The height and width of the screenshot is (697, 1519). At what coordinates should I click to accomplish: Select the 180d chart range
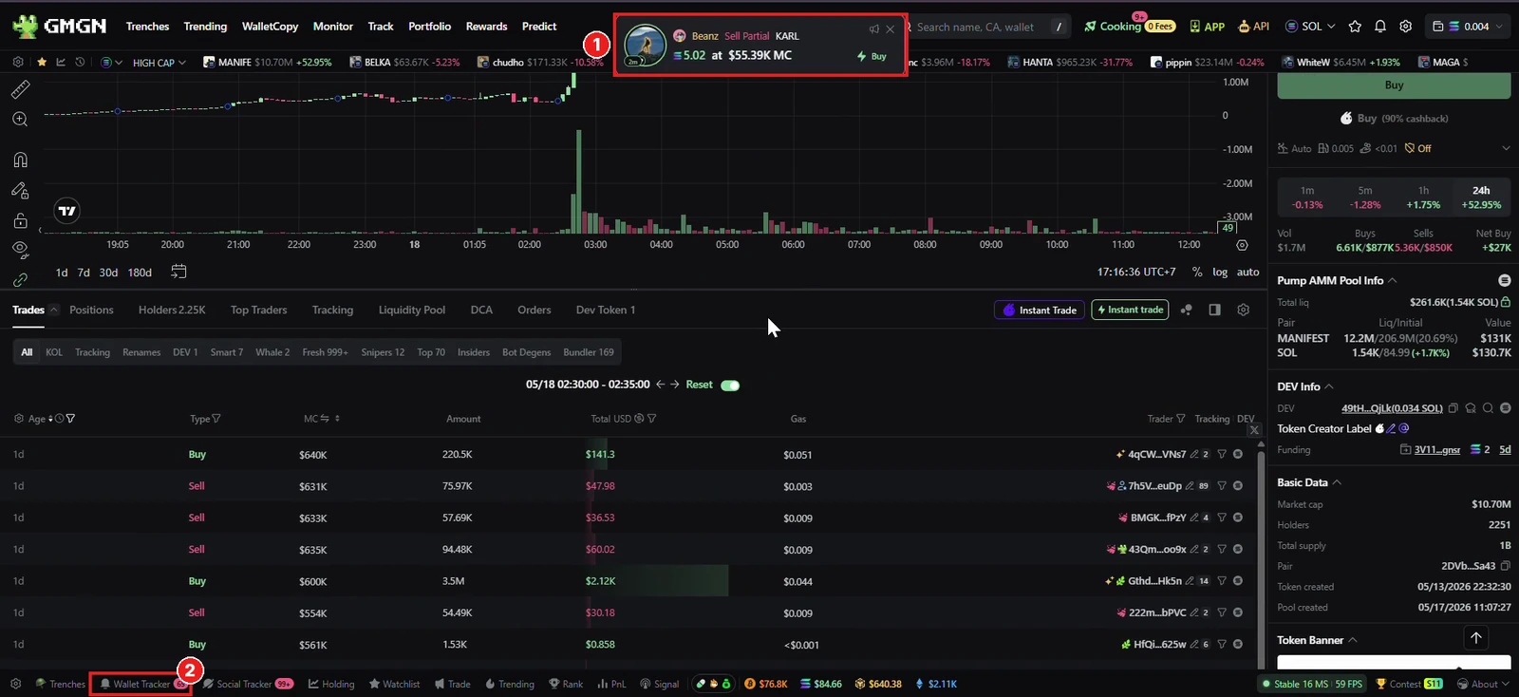tap(140, 273)
